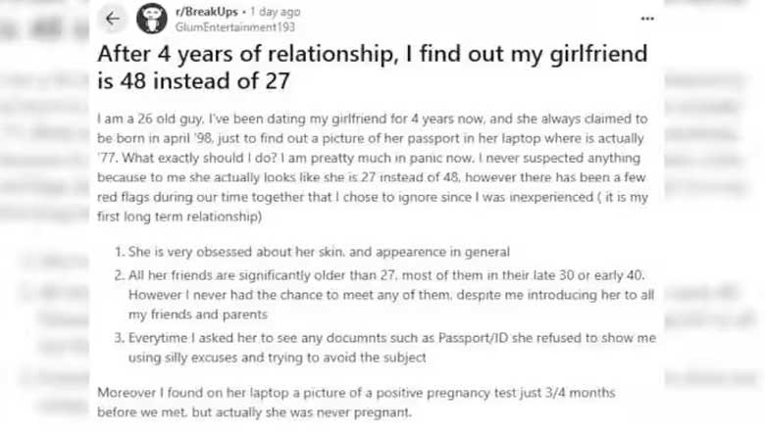Visit the r/BreakUps subreddit link
This screenshot has width=765, height=431.
(206, 12)
